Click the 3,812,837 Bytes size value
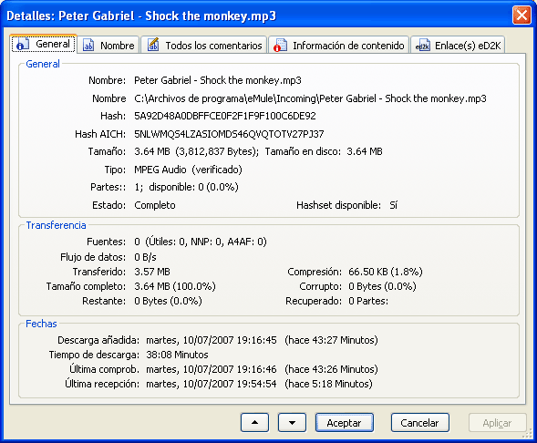The image size is (537, 443). [x=217, y=151]
